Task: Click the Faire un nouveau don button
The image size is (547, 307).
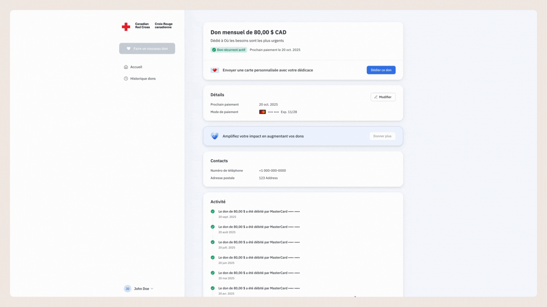Action: point(147,49)
